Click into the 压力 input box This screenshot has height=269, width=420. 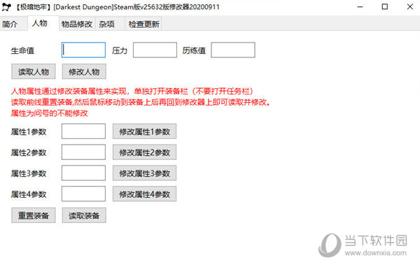(x=155, y=50)
